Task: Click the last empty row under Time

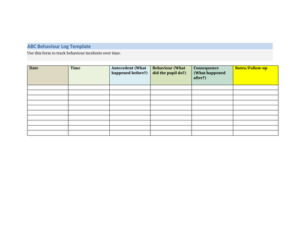Action: (x=89, y=133)
